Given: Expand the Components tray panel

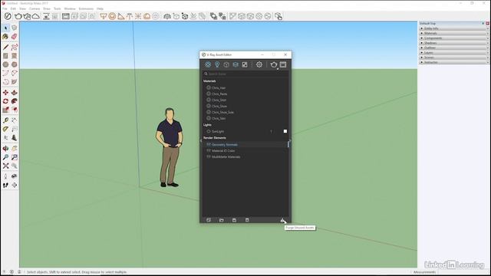Looking at the screenshot, I should pos(453,38).
